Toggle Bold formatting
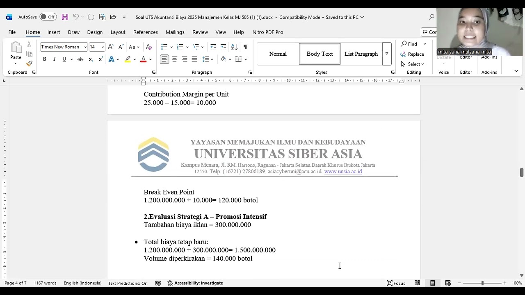 point(44,59)
